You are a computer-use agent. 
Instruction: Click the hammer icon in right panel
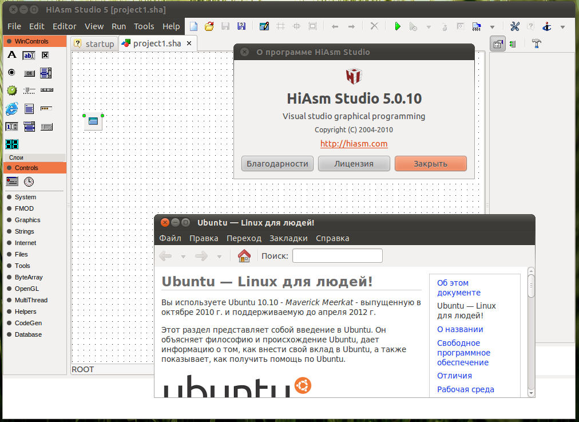tap(536, 44)
